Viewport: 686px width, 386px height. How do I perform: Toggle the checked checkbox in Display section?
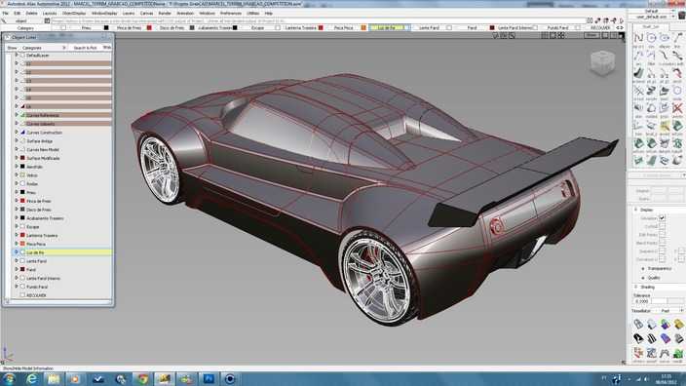(x=662, y=217)
